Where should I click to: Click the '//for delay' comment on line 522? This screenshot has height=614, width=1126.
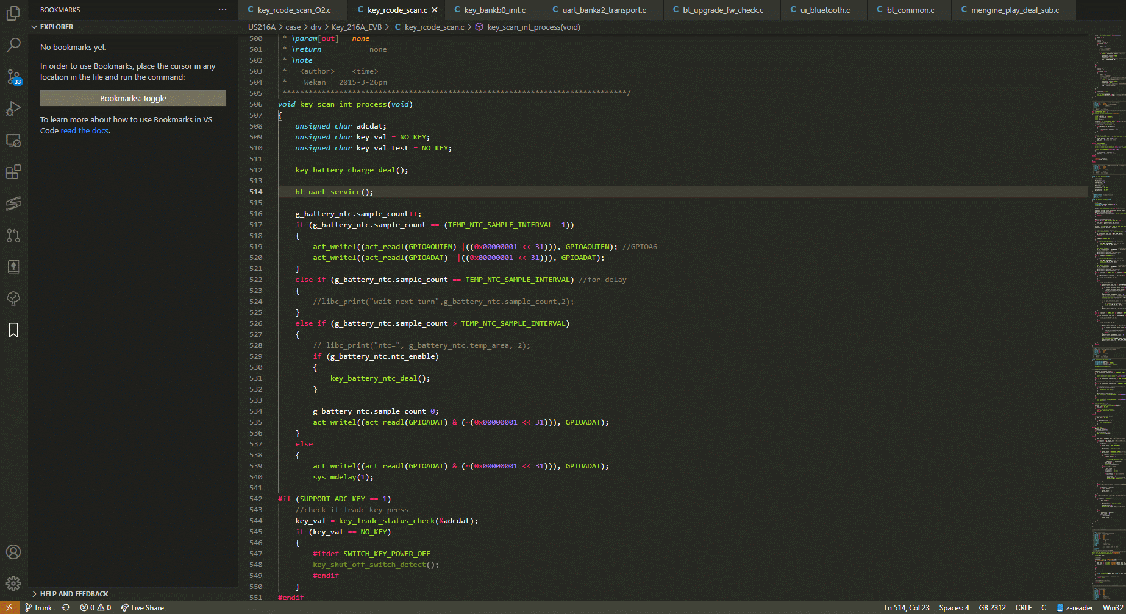point(602,280)
